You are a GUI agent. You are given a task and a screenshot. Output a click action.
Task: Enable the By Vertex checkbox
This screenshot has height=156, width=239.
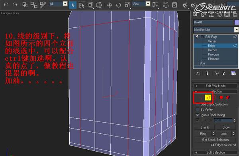pyautogui.click(x=198, y=110)
